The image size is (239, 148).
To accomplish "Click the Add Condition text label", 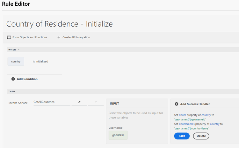I will point(27,79).
